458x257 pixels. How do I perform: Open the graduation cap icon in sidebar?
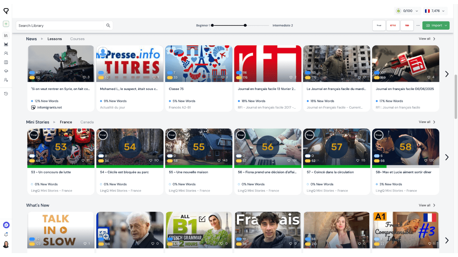(x=6, y=71)
